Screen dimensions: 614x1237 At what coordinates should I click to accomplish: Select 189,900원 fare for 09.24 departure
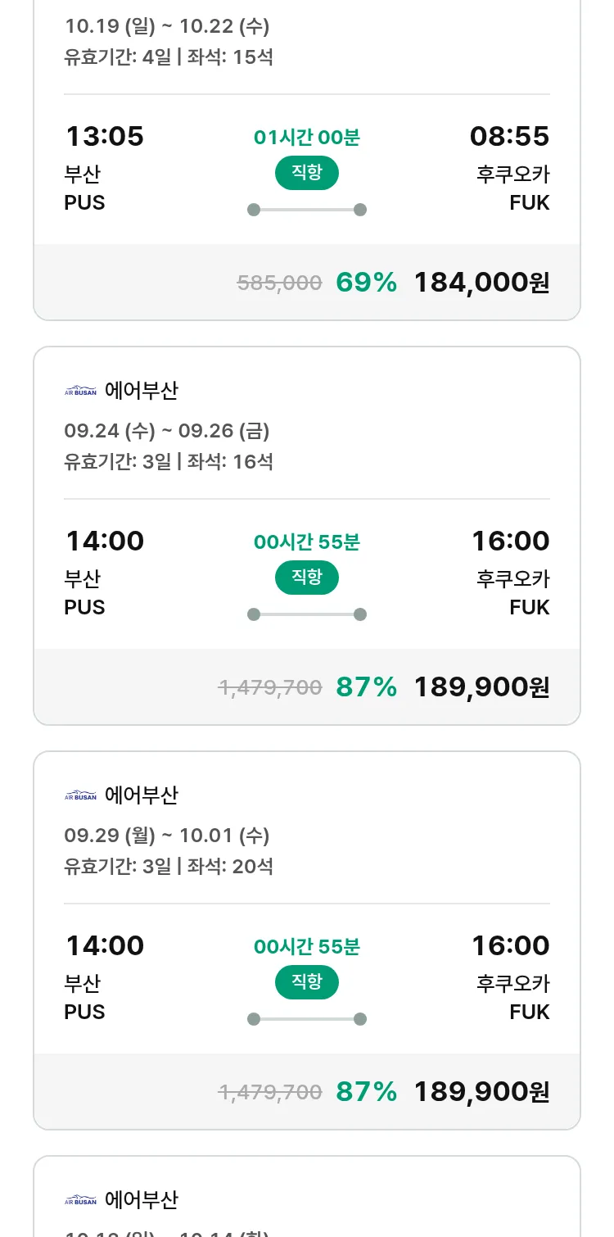coord(481,687)
